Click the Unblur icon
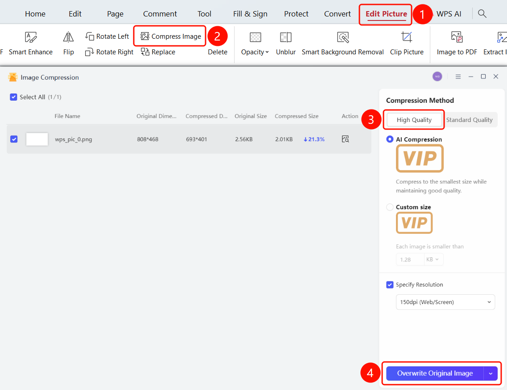This screenshot has width=507, height=390. [x=286, y=37]
